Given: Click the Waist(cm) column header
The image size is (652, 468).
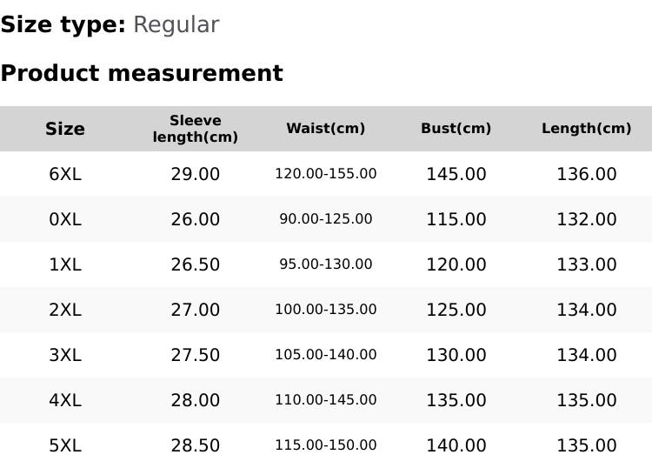Looking at the screenshot, I should [x=326, y=129].
